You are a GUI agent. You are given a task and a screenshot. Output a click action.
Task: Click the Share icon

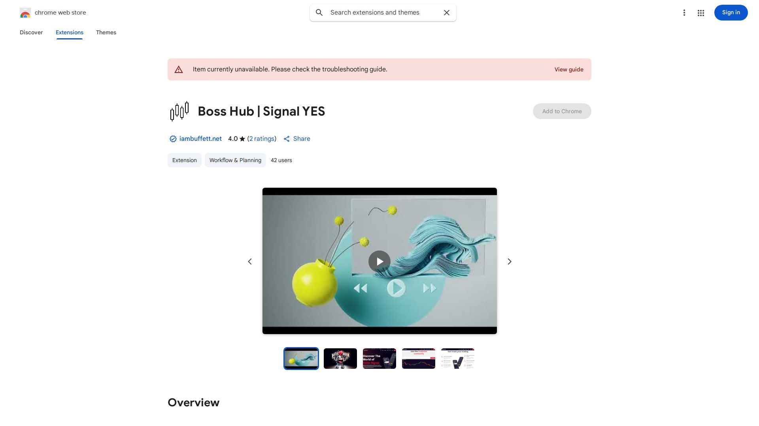point(287,139)
